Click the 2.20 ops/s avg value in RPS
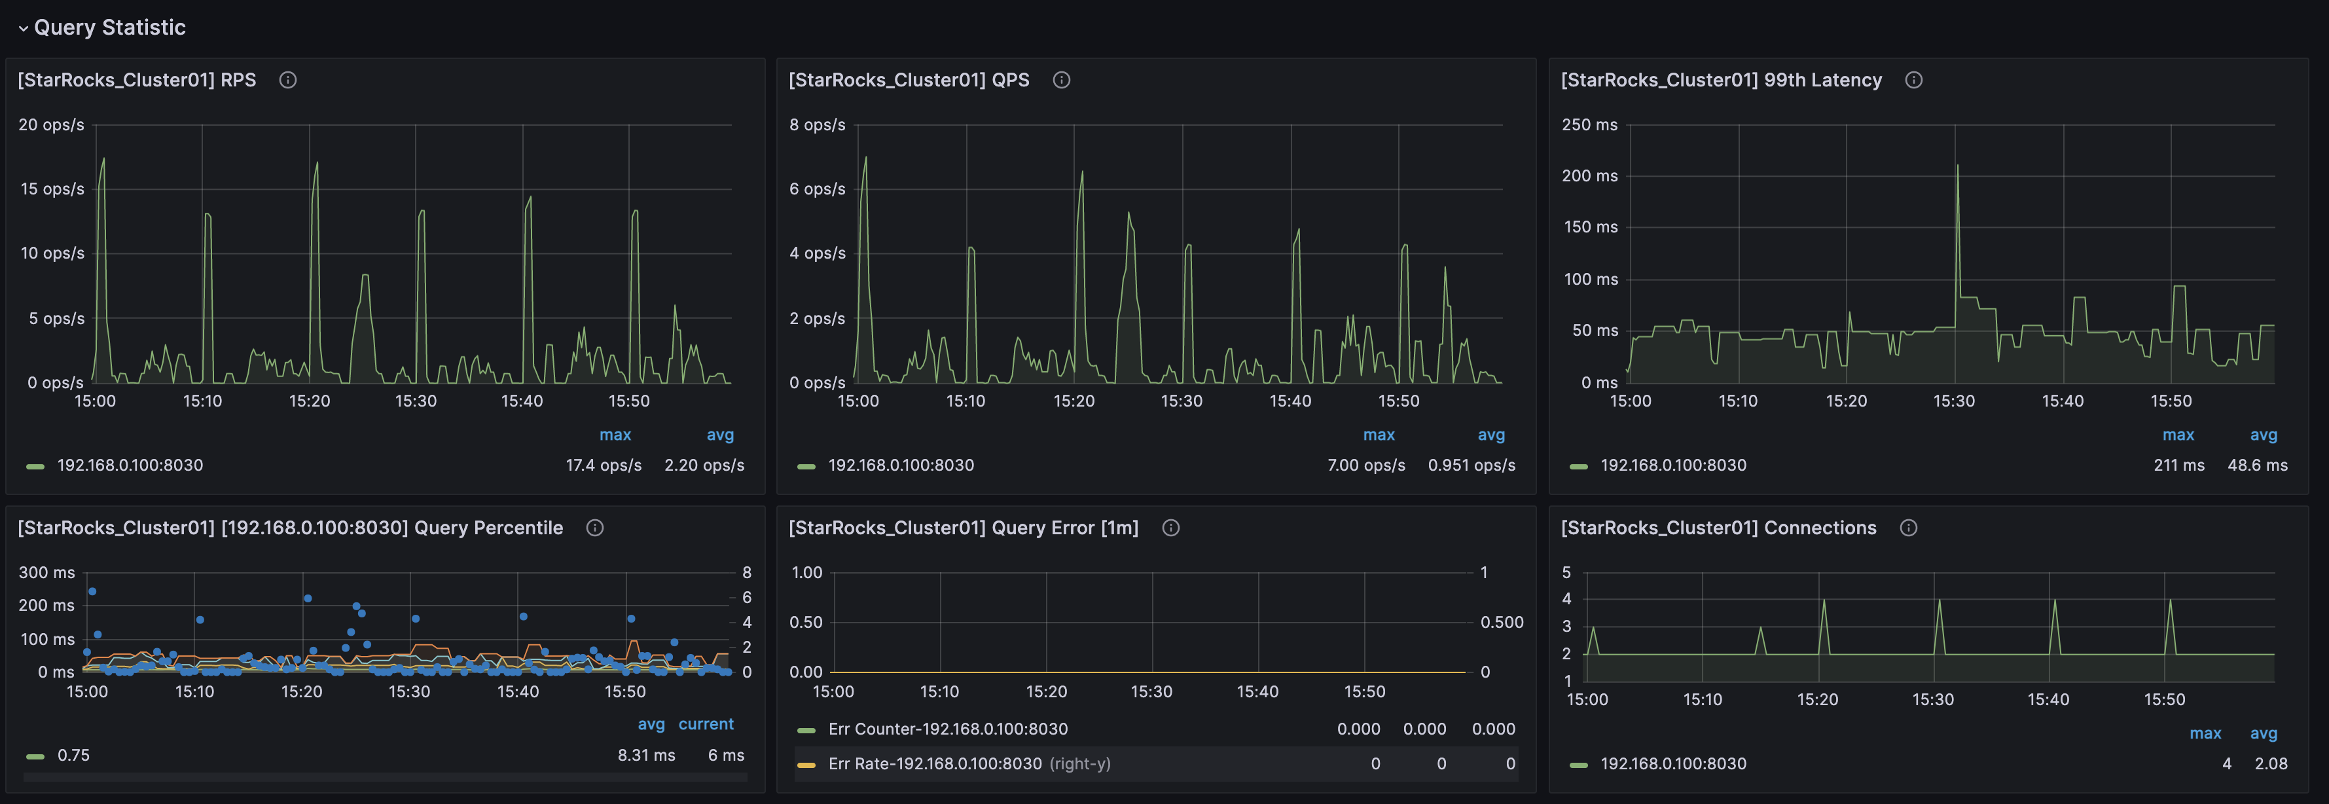Image resolution: width=2329 pixels, height=804 pixels. tap(704, 466)
